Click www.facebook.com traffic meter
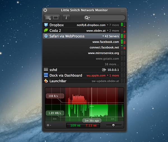 [123, 42]
